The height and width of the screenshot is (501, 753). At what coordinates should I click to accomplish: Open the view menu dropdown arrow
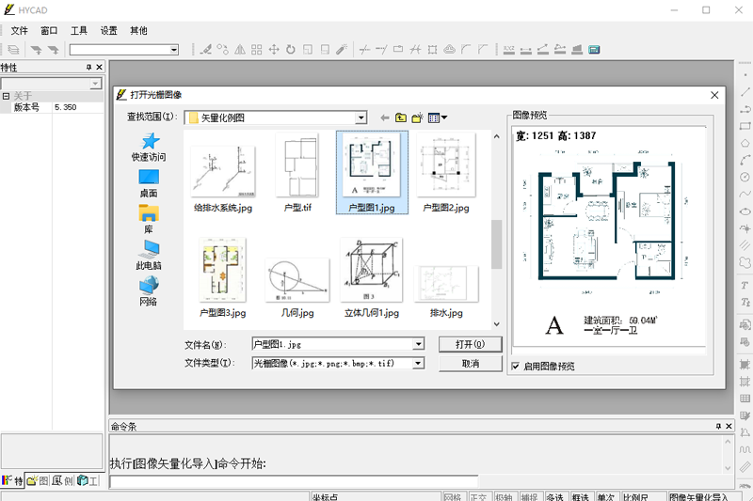[444, 117]
